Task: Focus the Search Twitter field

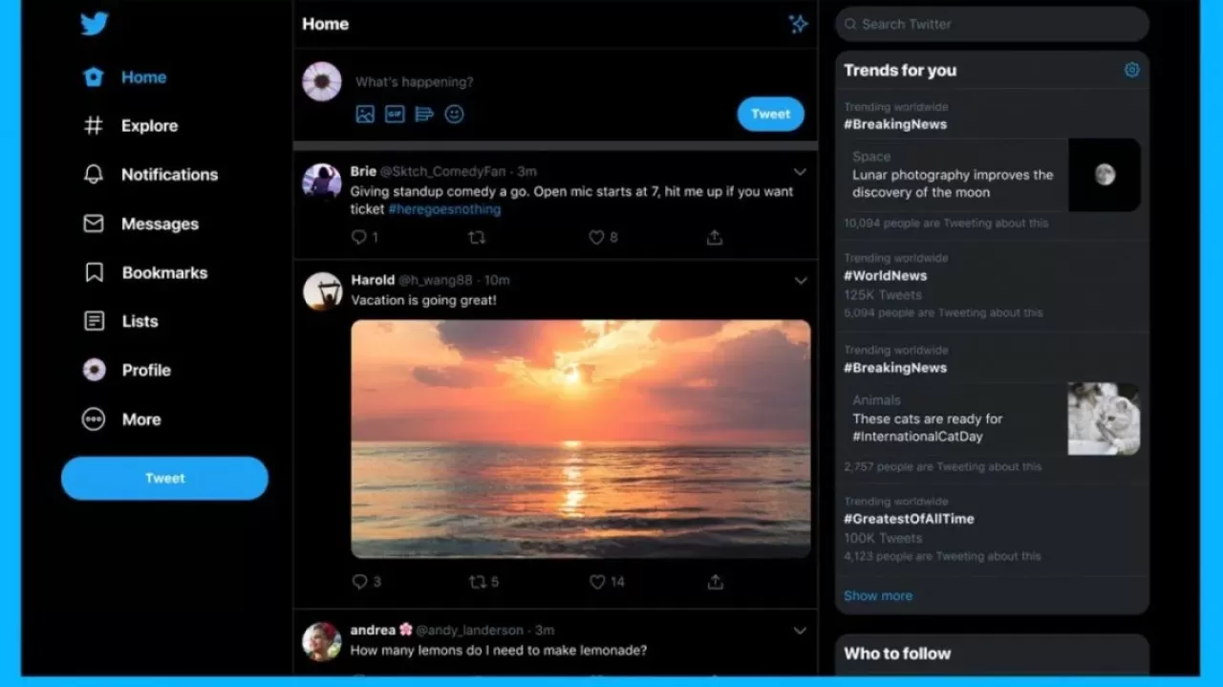Action: [x=994, y=25]
